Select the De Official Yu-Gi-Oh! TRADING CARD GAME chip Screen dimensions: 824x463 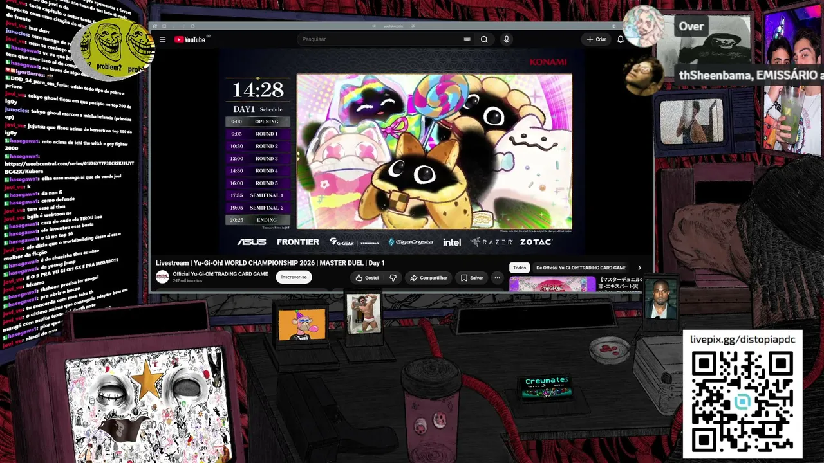581,268
